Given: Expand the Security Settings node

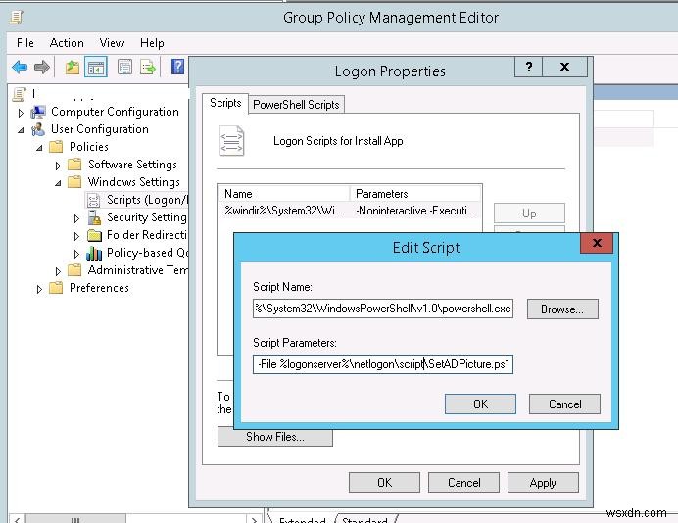Looking at the screenshot, I should coord(76,218).
